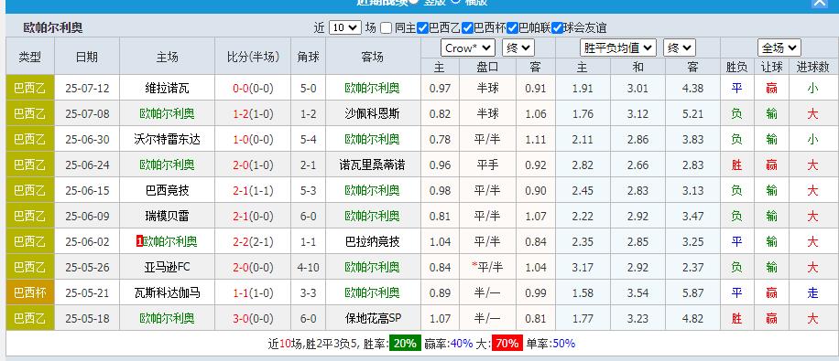The width and height of the screenshot is (839, 361).
Task: Click the 5.21 away odds value
Action: pos(692,113)
